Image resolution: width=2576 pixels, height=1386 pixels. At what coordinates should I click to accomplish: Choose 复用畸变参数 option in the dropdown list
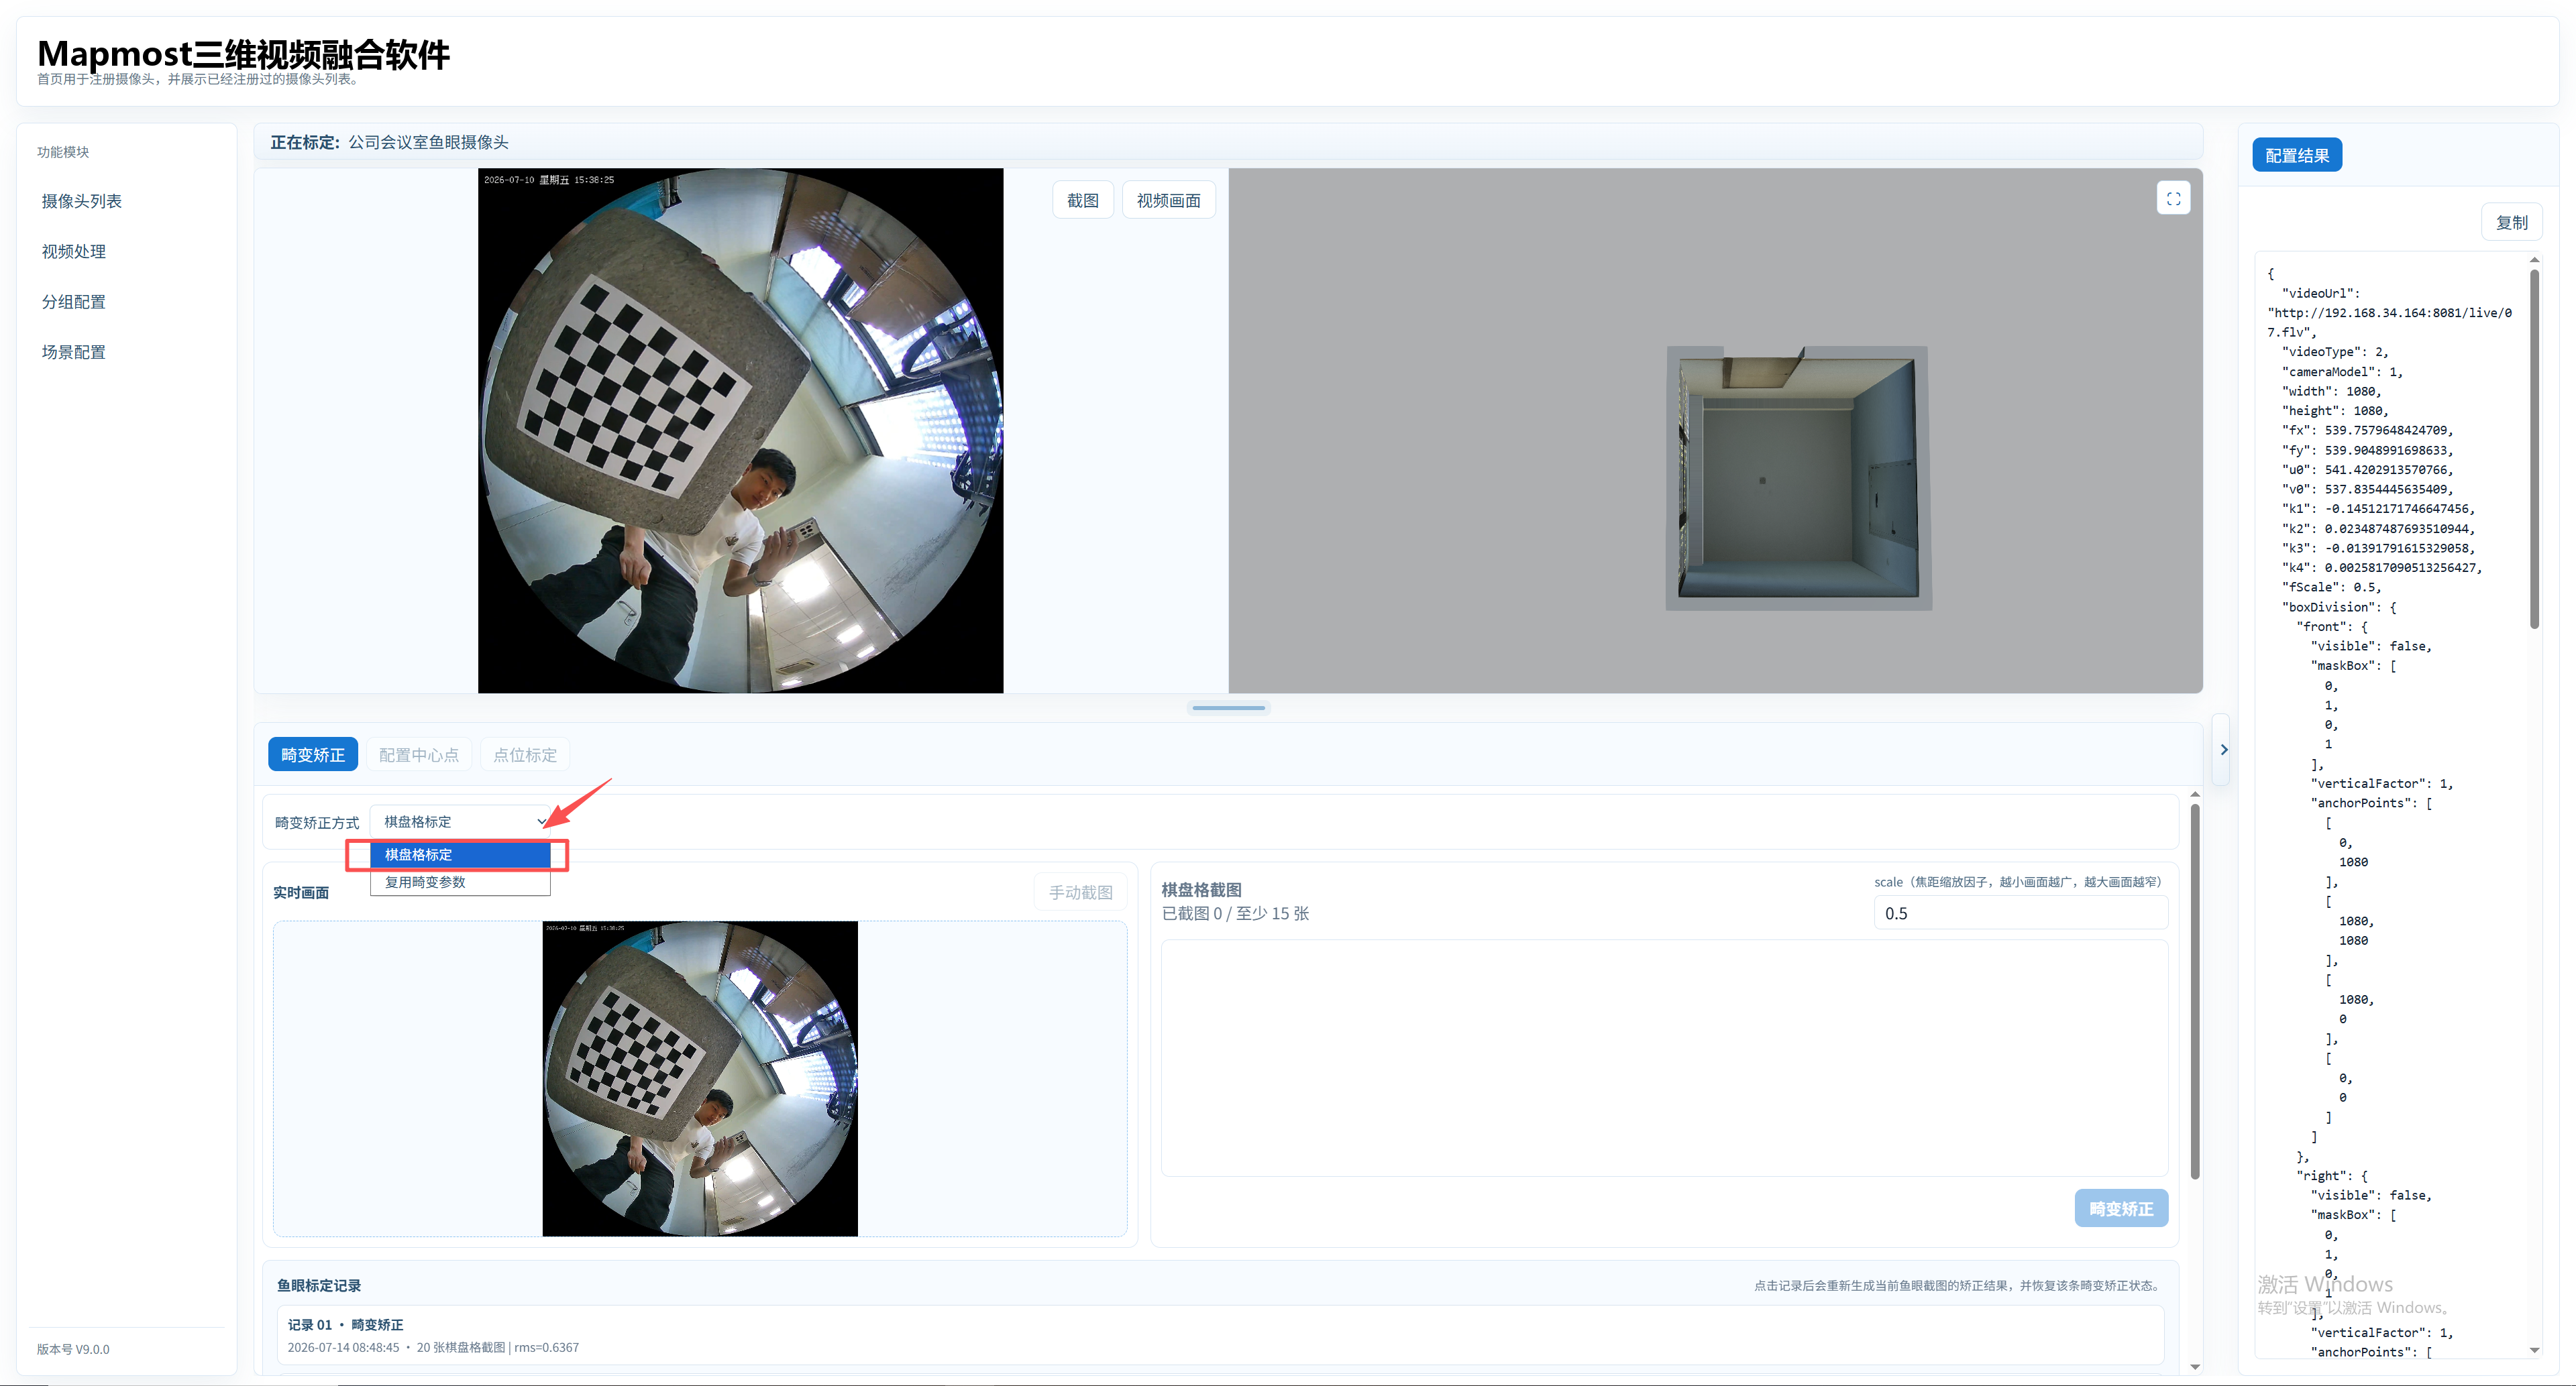[460, 881]
